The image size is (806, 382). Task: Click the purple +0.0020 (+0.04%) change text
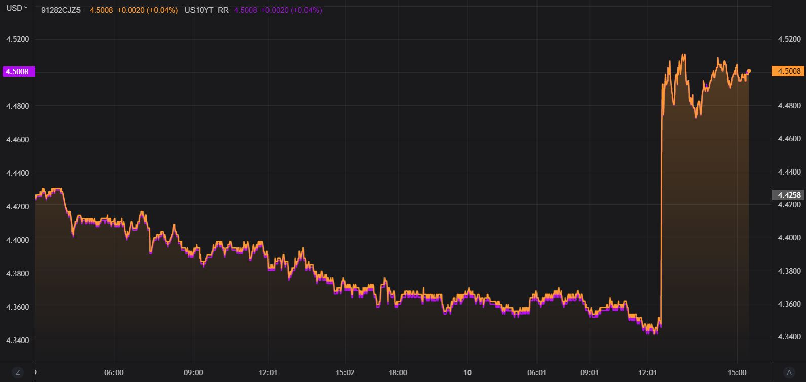tap(291, 10)
